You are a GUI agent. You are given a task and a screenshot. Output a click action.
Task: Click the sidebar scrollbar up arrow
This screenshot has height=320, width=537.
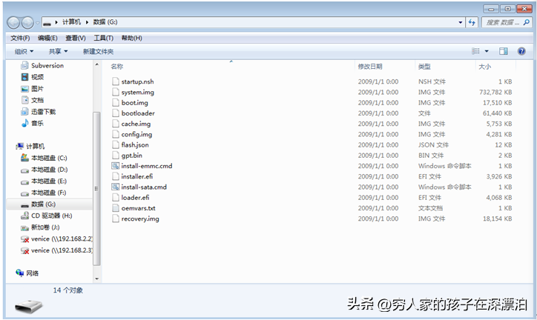[x=96, y=64]
